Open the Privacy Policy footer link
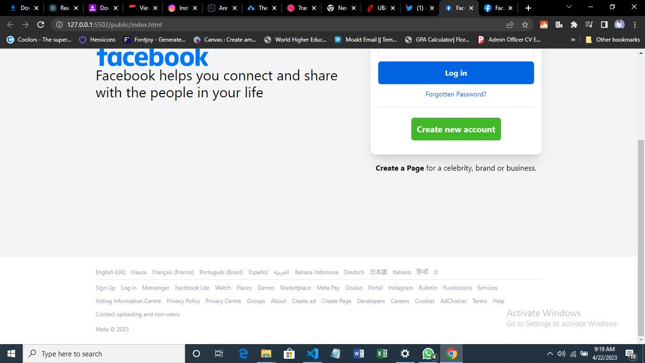The width and height of the screenshot is (645, 363). click(x=183, y=301)
